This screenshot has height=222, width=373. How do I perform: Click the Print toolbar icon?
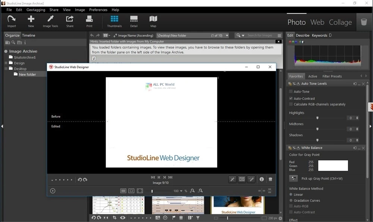(89, 21)
